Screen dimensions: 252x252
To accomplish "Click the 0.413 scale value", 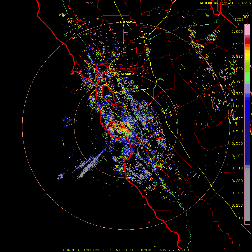I will click(237, 168).
